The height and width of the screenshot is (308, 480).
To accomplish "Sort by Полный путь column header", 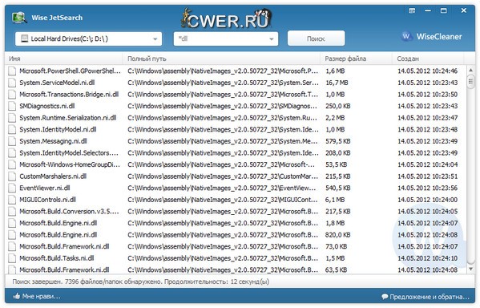I will pos(221,59).
